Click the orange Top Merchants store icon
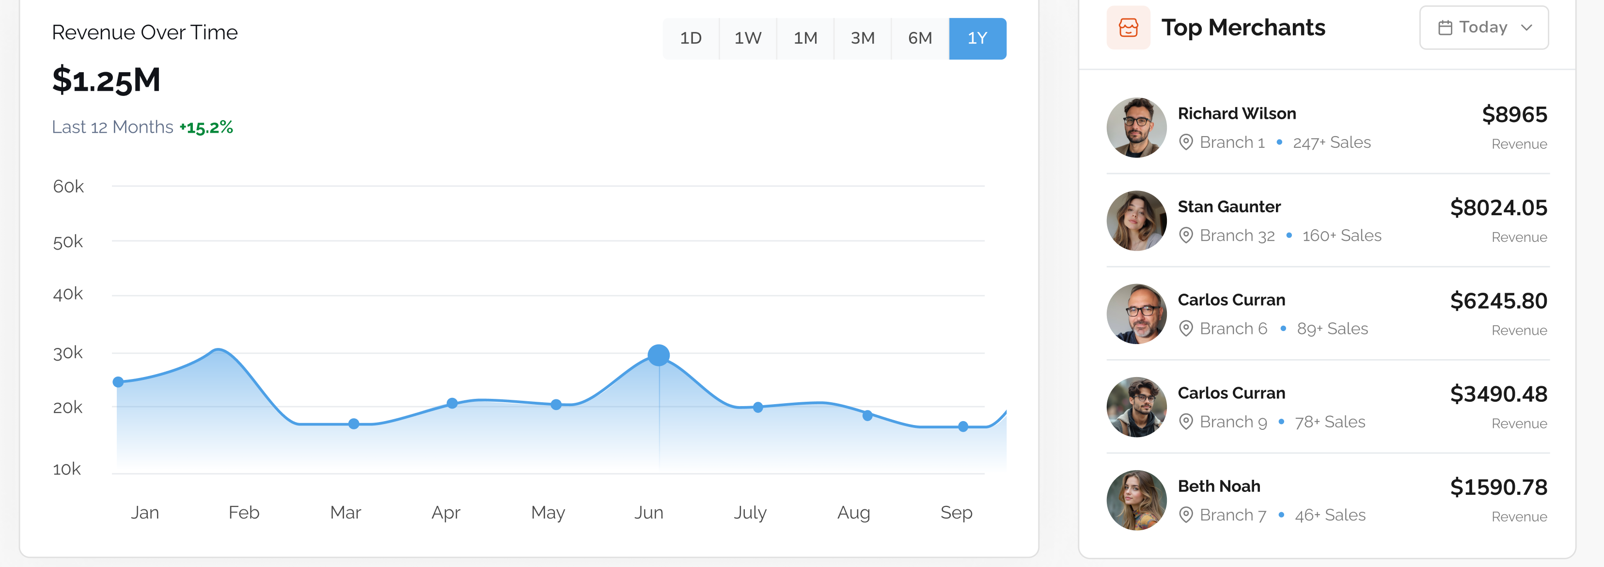 1128,28
